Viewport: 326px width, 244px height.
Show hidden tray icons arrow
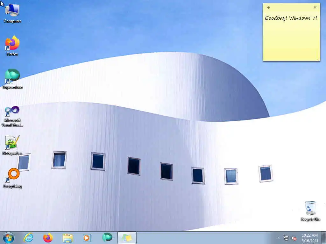(278, 238)
